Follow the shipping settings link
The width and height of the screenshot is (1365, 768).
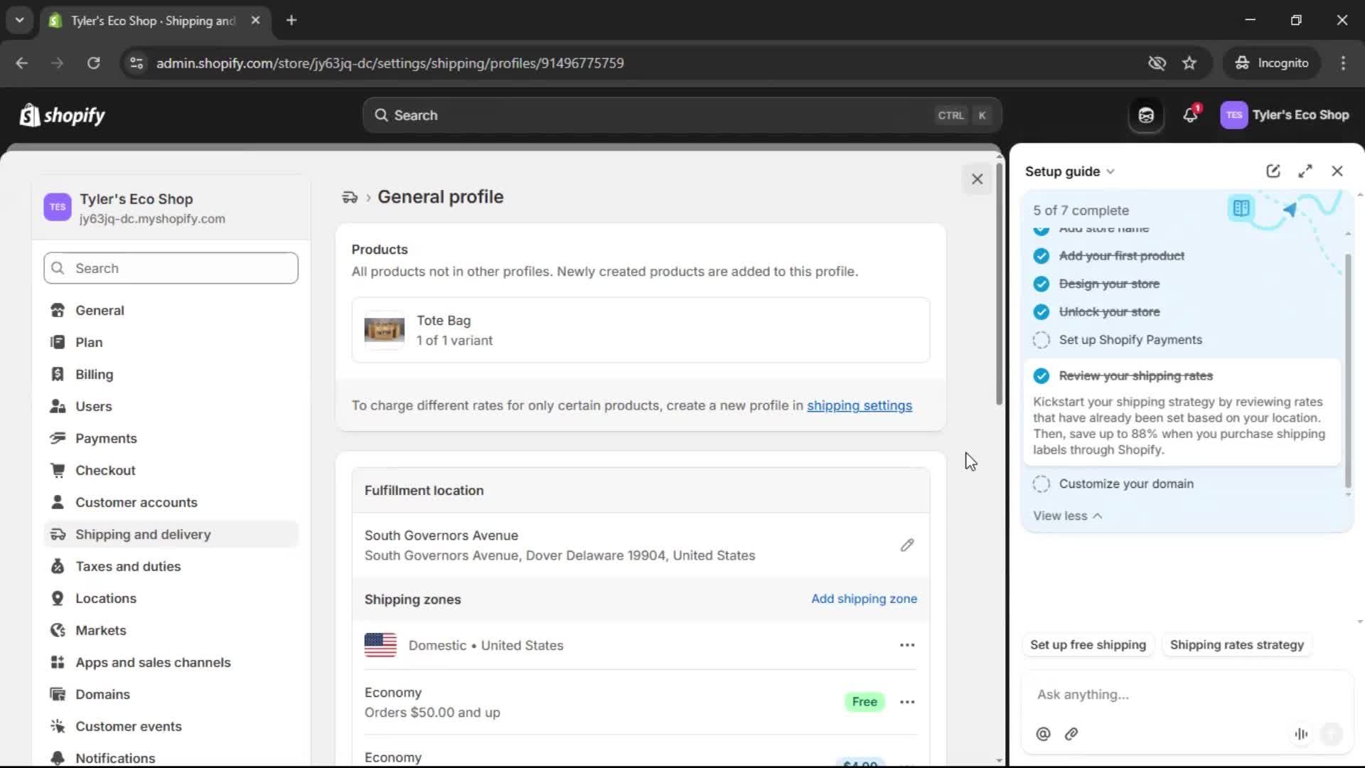pos(860,405)
